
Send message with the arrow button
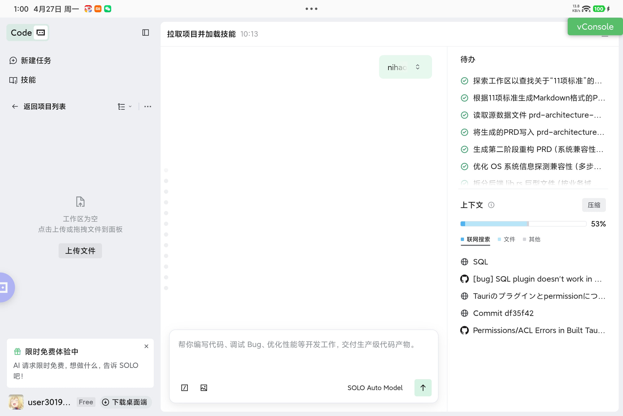coord(423,387)
